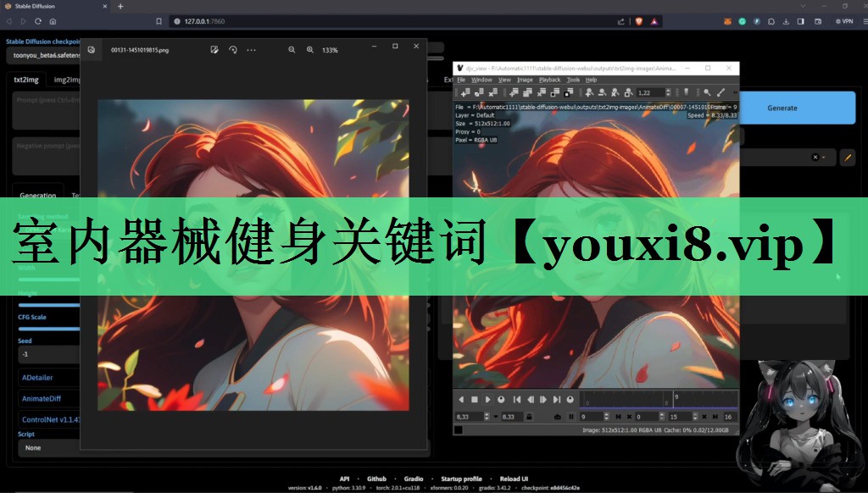Click Startup profile link in footer
868x493 pixels.
pos(461,479)
